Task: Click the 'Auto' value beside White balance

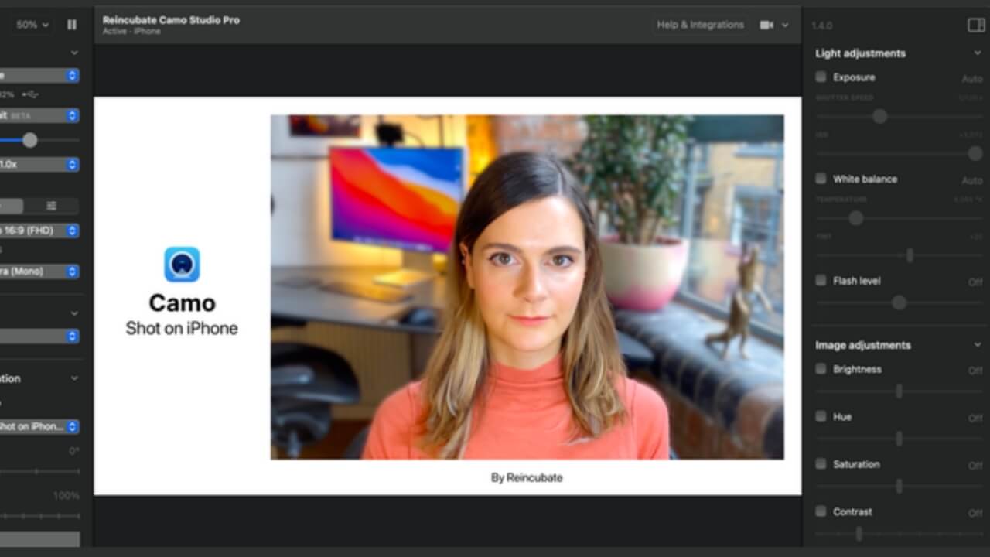Action: pos(972,180)
